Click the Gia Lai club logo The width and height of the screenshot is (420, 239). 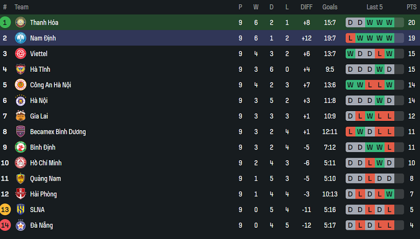(x=20, y=116)
